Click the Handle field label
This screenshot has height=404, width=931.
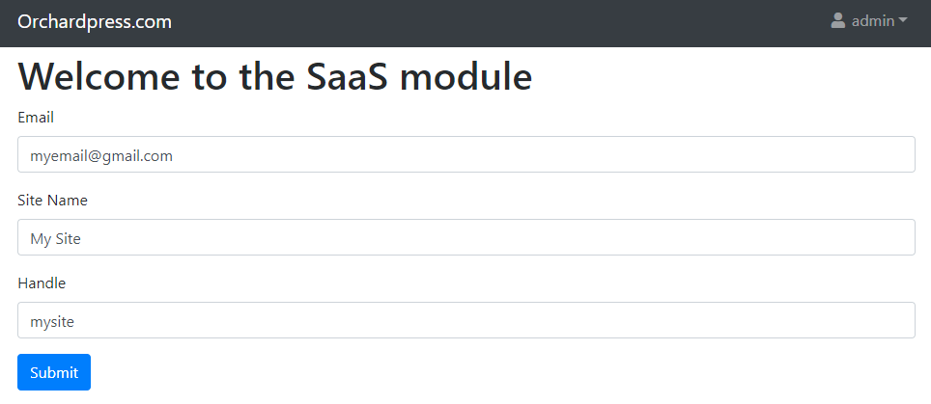click(x=42, y=283)
